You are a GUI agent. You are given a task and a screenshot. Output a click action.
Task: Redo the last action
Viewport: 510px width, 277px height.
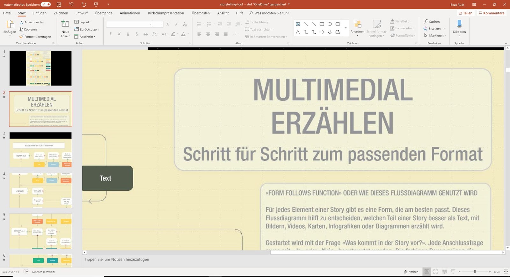pyautogui.click(x=84, y=4)
